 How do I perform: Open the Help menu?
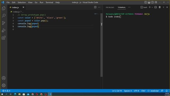57,2
